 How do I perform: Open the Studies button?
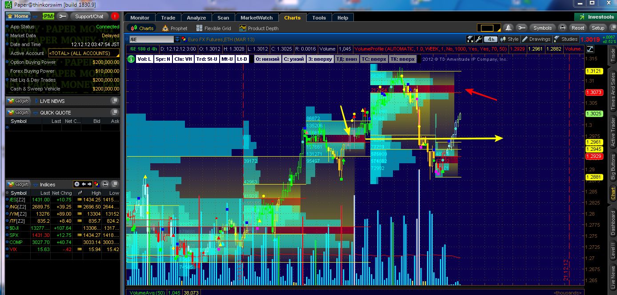click(565, 39)
